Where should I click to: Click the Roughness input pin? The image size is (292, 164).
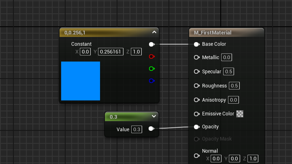click(x=197, y=85)
